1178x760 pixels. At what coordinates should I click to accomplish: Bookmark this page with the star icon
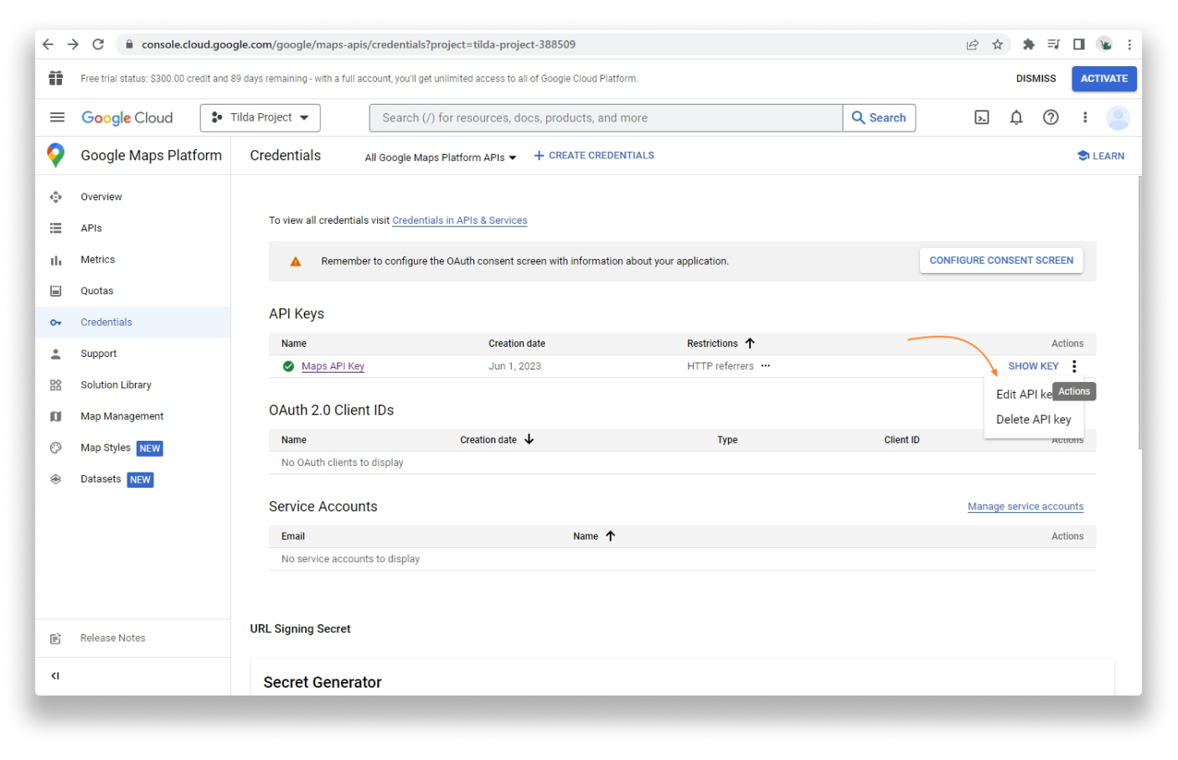point(997,44)
